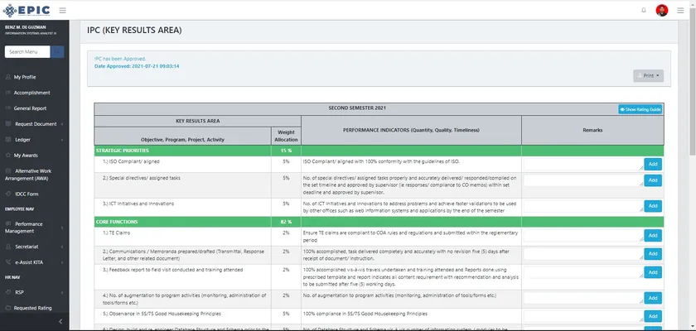This screenshot has height=331, width=696.
Task: Click the IPC (KEY RESULTS AREA) title
Action: point(134,31)
